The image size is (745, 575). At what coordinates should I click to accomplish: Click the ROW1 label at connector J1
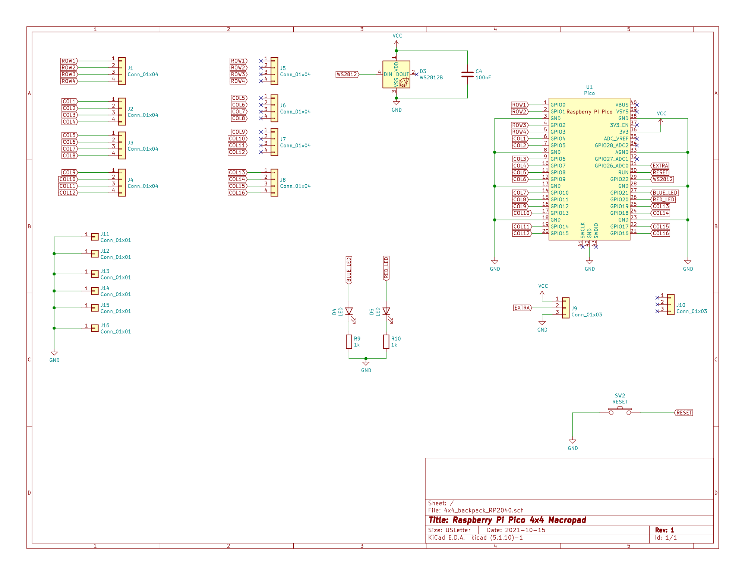tap(69, 61)
